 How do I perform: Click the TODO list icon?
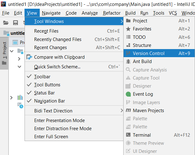128,37
